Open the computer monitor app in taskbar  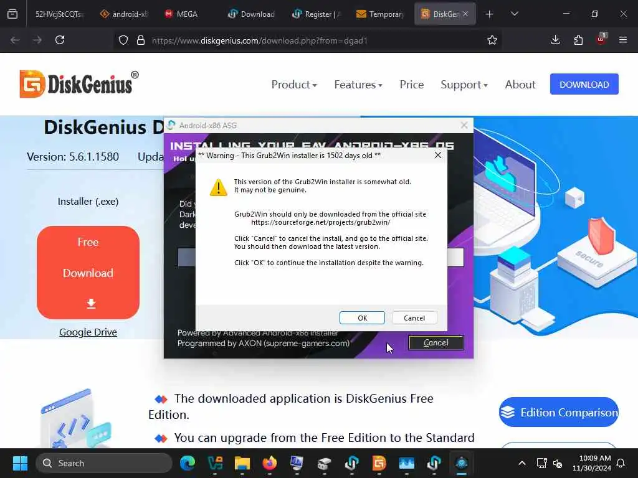pyautogui.click(x=297, y=463)
